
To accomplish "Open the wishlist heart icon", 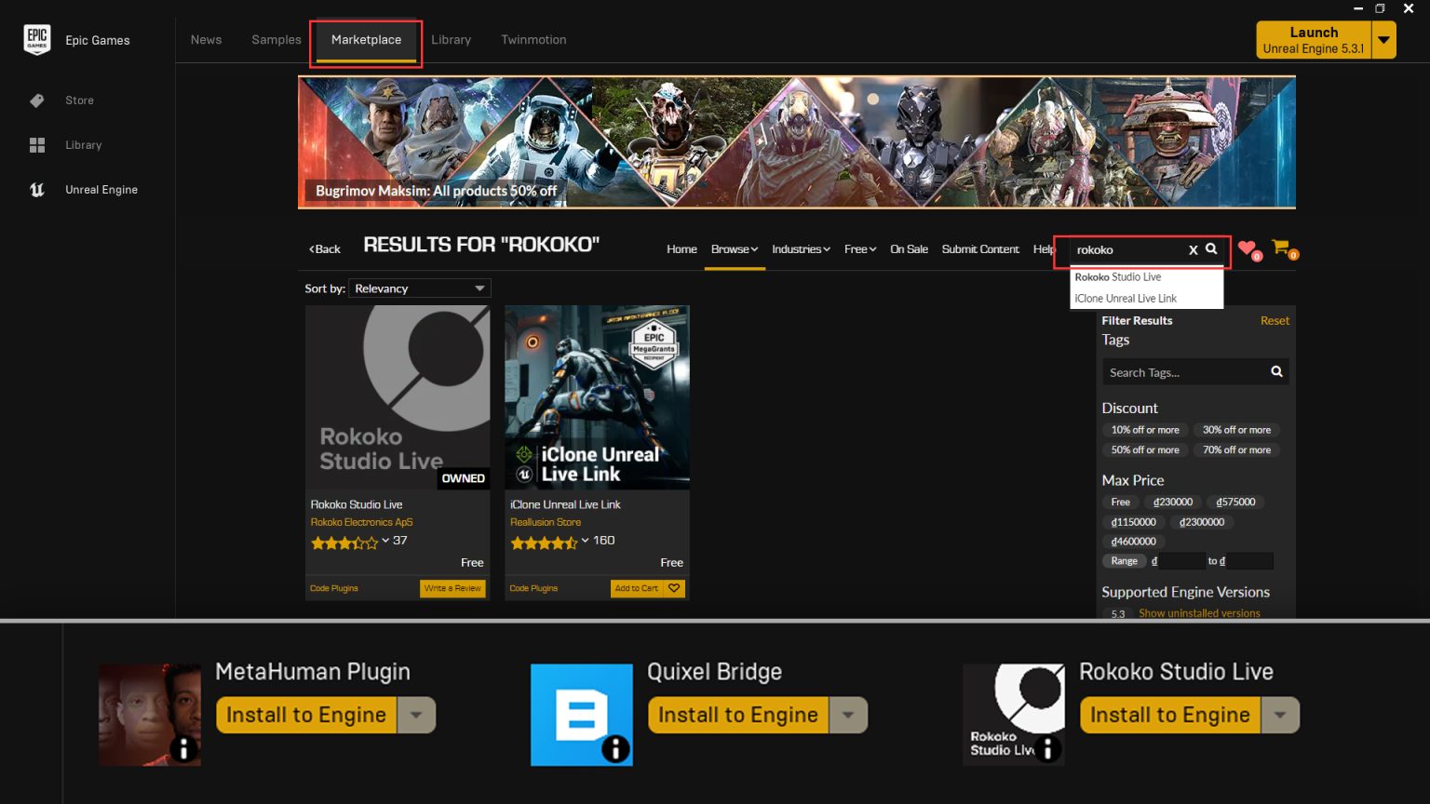I will click(1248, 248).
